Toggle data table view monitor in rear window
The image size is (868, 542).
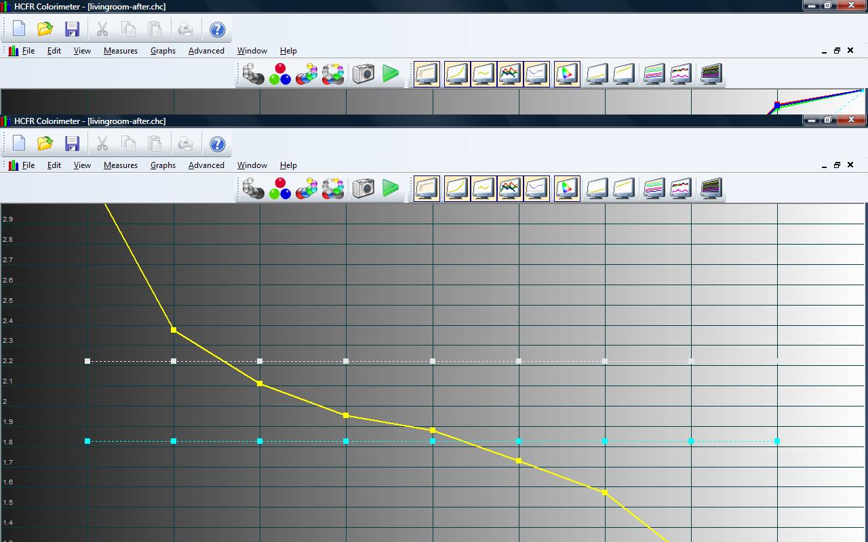pyautogui.click(x=427, y=74)
